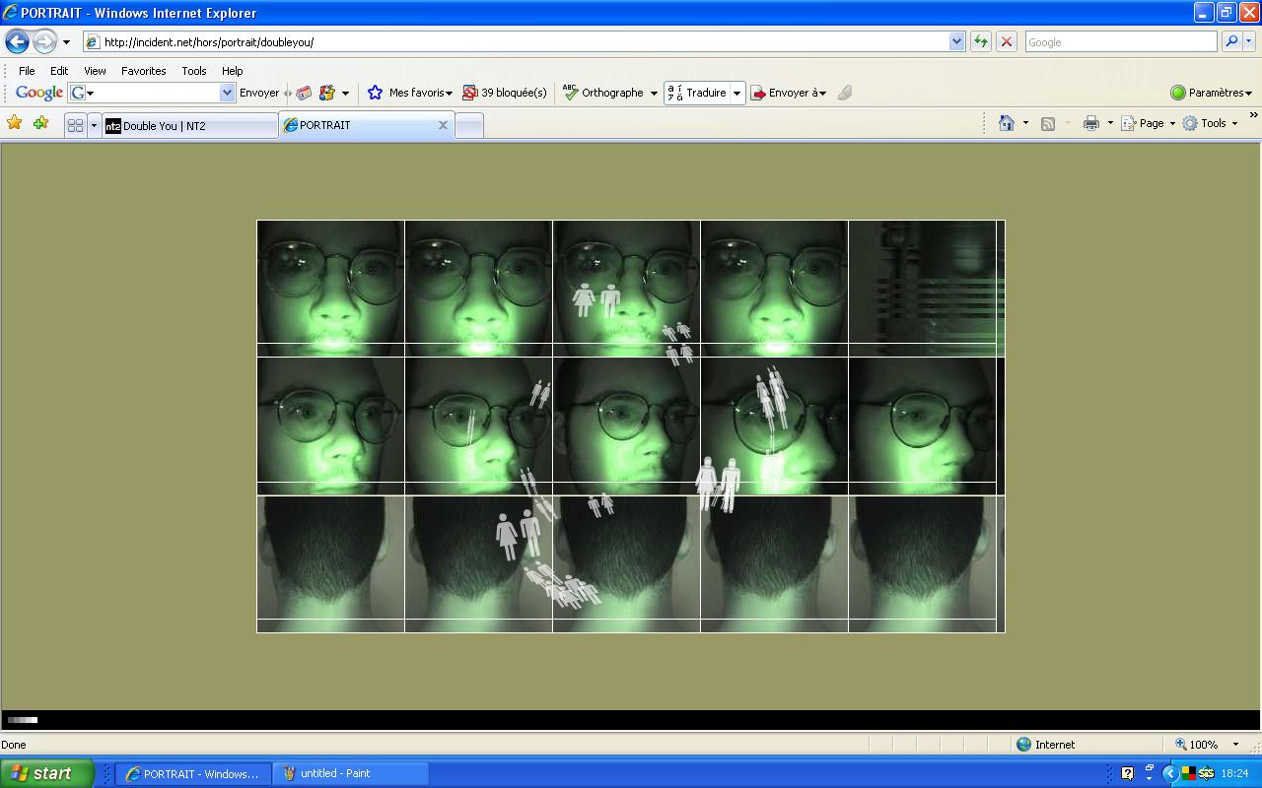Expand the command bar overflow chevron
1262x788 pixels.
click(x=1253, y=116)
